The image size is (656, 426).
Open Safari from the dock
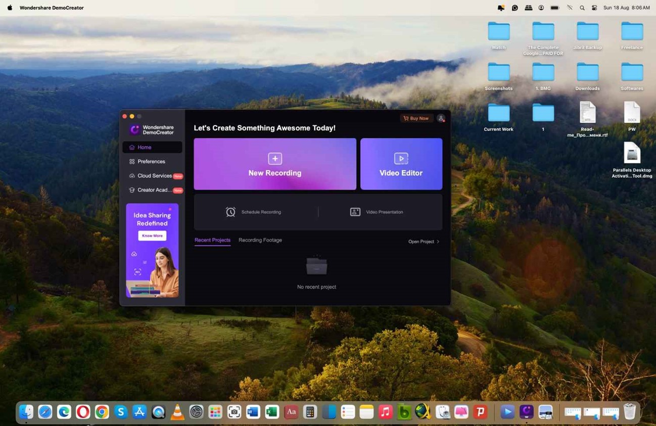(x=45, y=412)
